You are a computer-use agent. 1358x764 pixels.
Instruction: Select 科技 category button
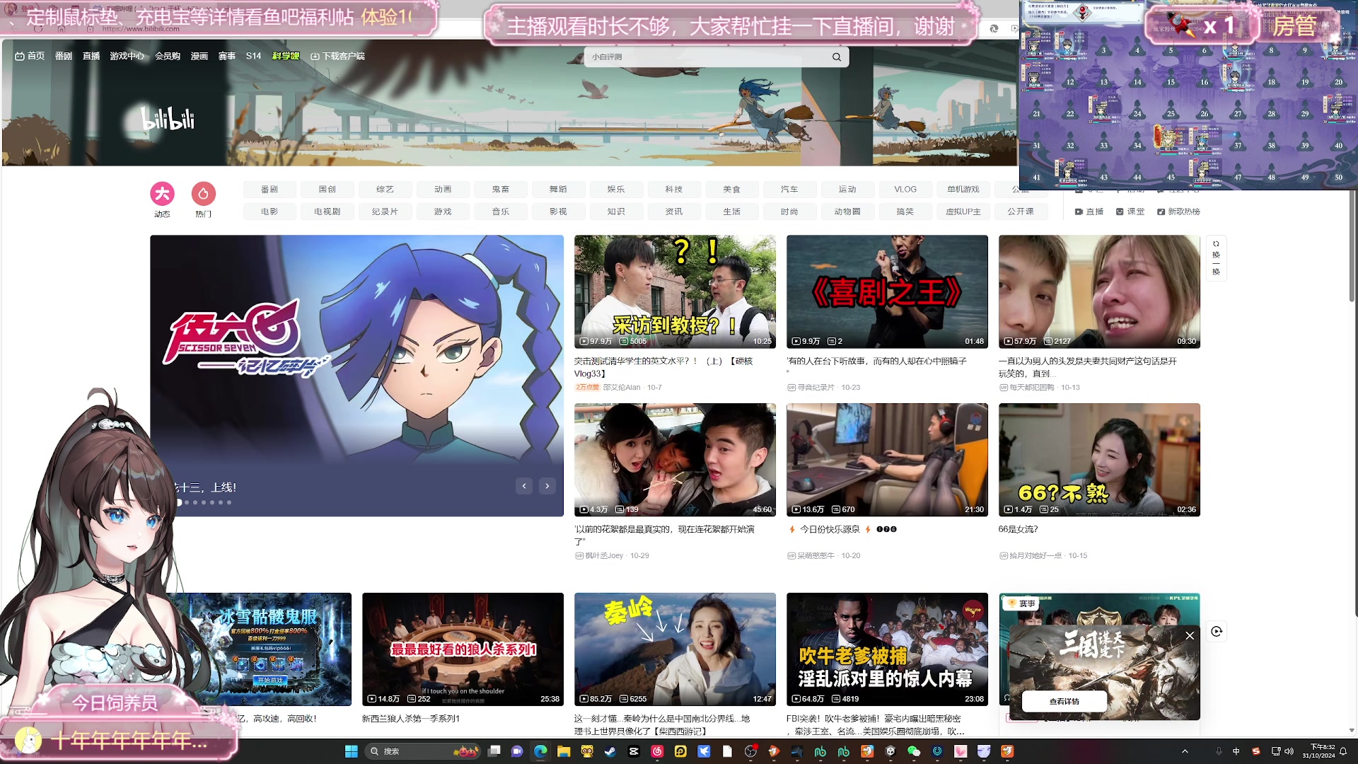click(674, 189)
